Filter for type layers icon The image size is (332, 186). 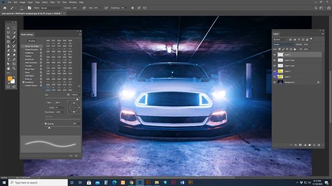pyautogui.click(x=299, y=39)
